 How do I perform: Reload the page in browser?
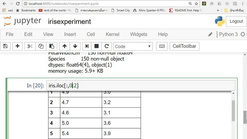pyautogui.click(x=18, y=3)
